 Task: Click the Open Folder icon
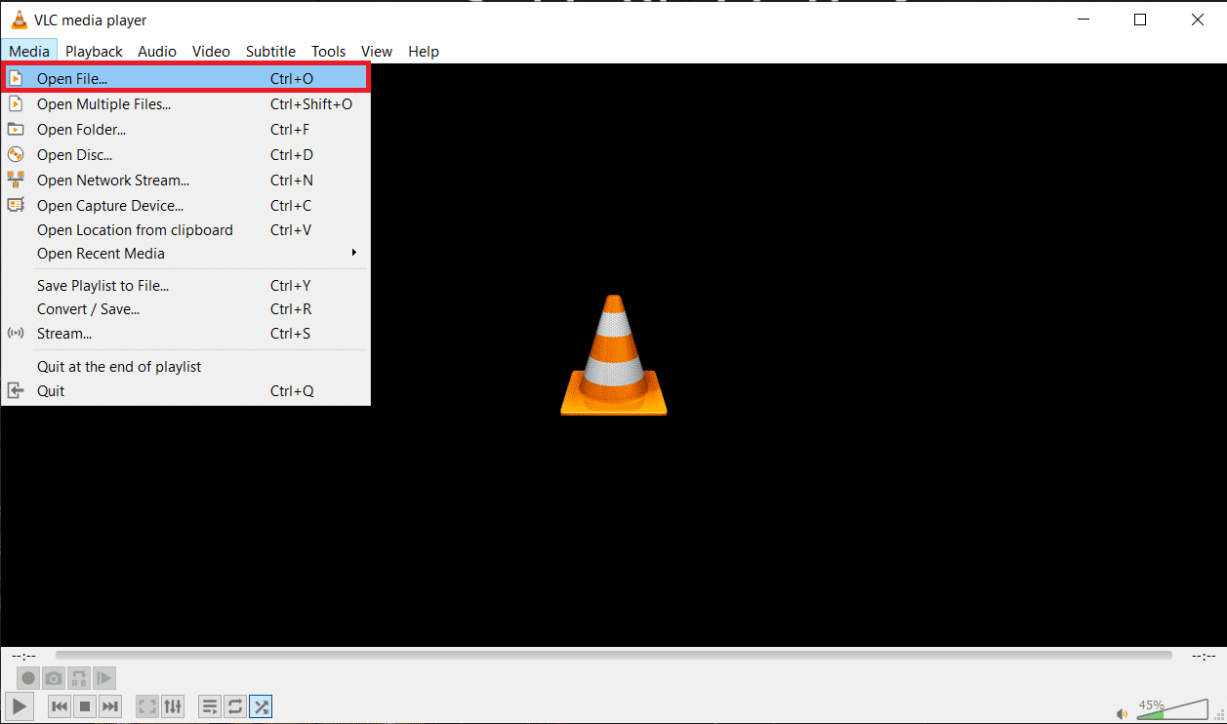tap(16, 130)
